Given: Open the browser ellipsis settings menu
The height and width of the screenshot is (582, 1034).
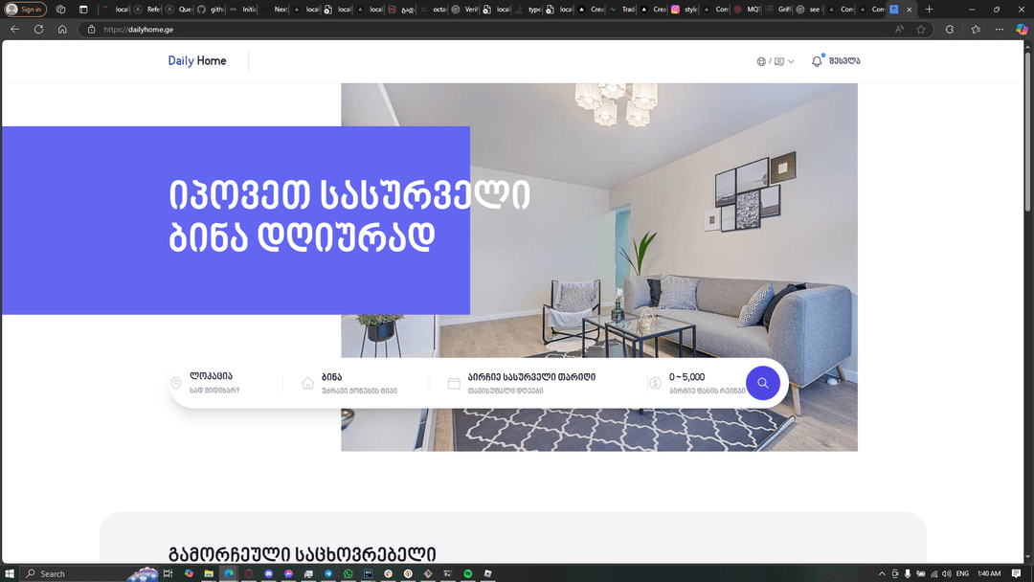Looking at the screenshot, I should 999,29.
